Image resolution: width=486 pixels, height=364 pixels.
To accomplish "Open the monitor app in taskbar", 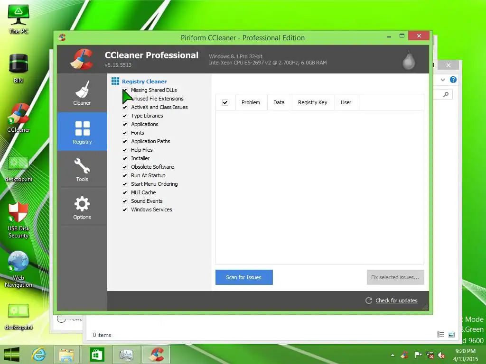I will coord(126,355).
